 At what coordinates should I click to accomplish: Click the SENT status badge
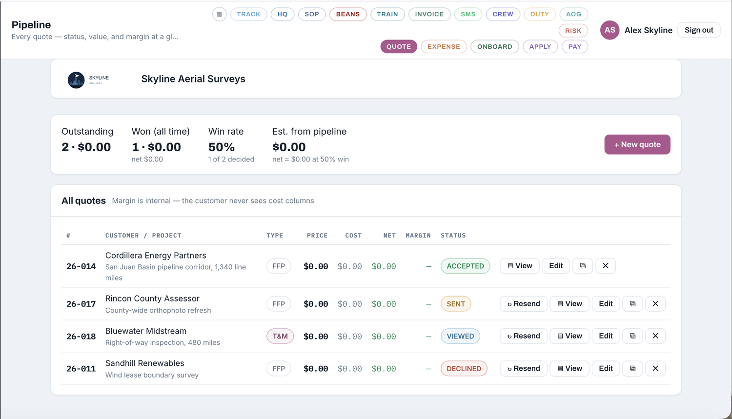[x=456, y=304]
